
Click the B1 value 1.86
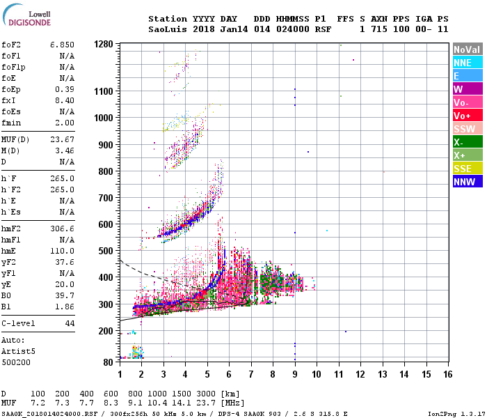click(x=65, y=307)
